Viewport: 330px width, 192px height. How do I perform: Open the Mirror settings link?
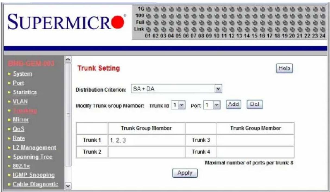point(21,120)
